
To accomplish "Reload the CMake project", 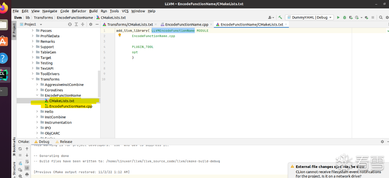I will (x=20, y=149).
